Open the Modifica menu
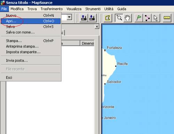 pos(17,9)
